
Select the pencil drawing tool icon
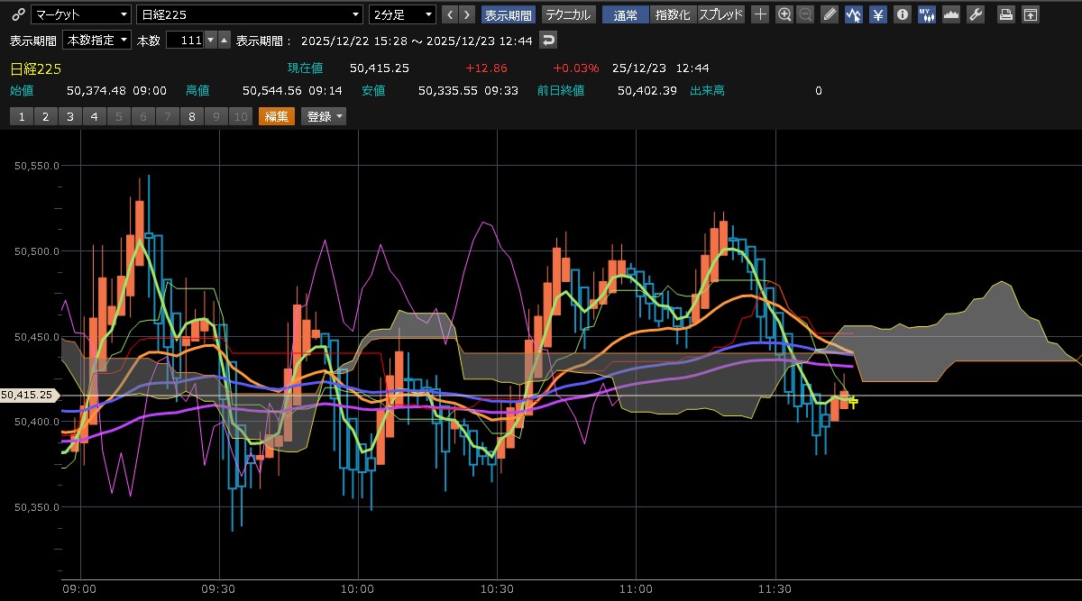[x=829, y=14]
